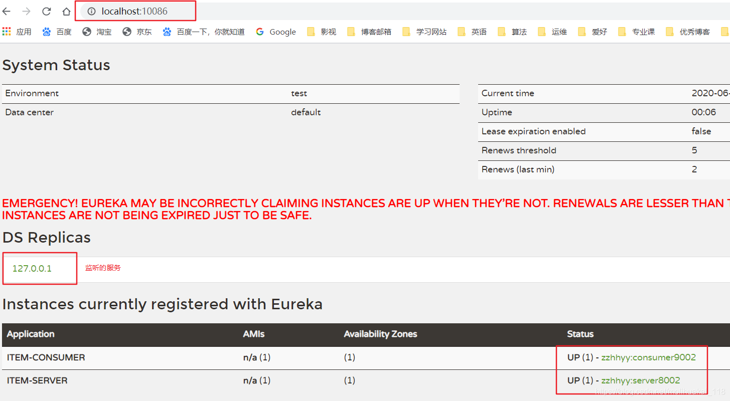Image resolution: width=730 pixels, height=401 pixels.
Task: Click the environment value test
Action: point(299,93)
